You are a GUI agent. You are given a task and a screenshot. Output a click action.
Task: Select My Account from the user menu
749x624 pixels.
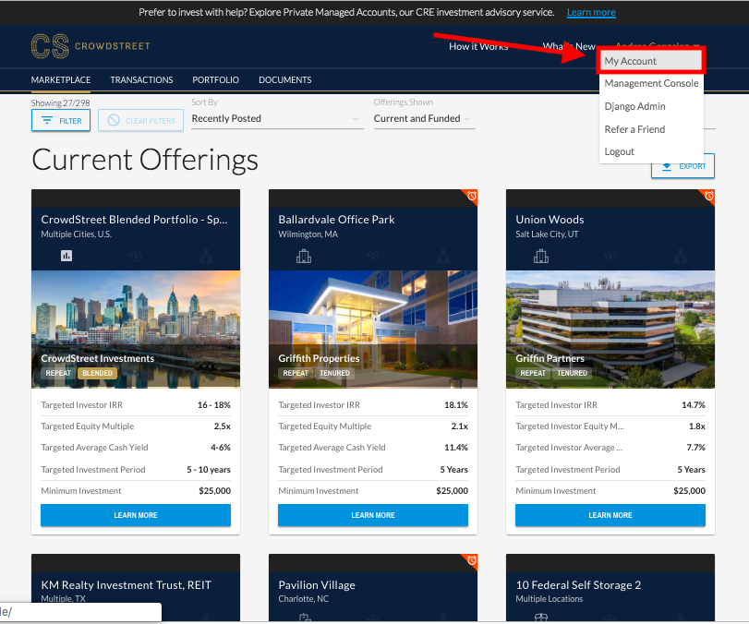click(x=651, y=61)
